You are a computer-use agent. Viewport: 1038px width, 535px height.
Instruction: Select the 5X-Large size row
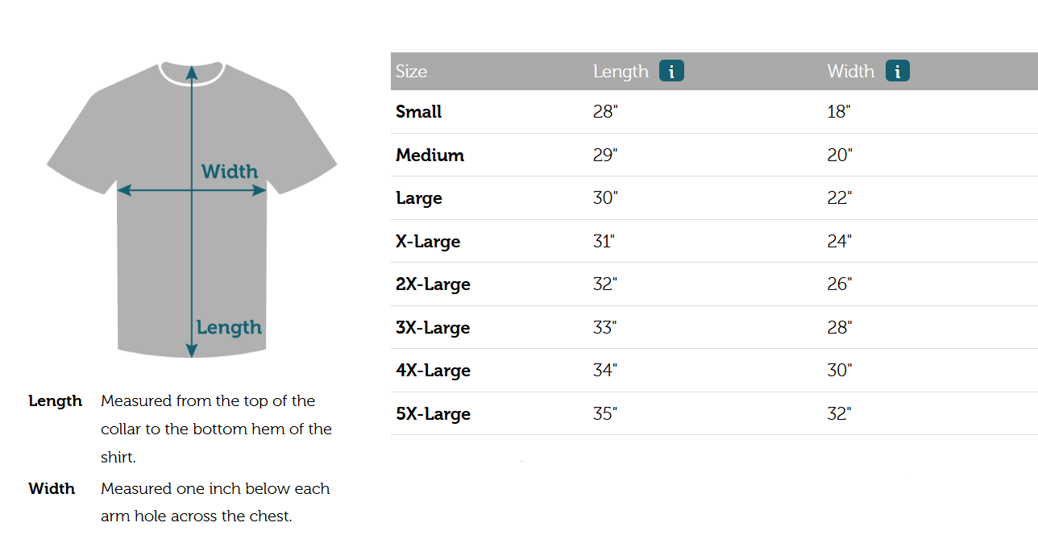click(433, 414)
